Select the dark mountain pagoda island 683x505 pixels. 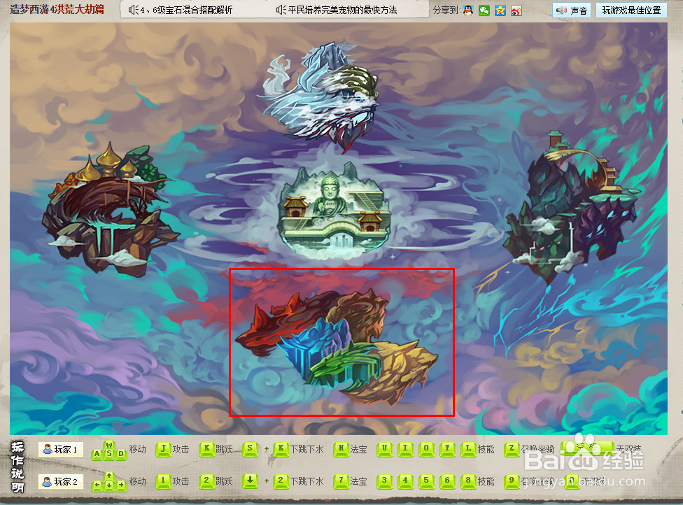click(570, 207)
